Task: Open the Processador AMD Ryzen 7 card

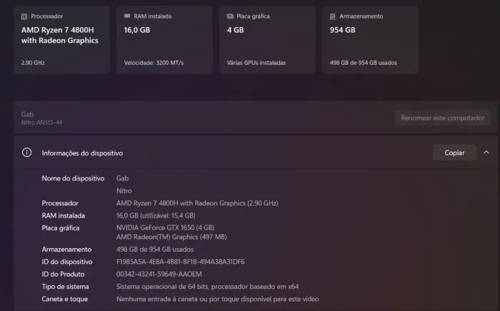Action: (x=61, y=40)
